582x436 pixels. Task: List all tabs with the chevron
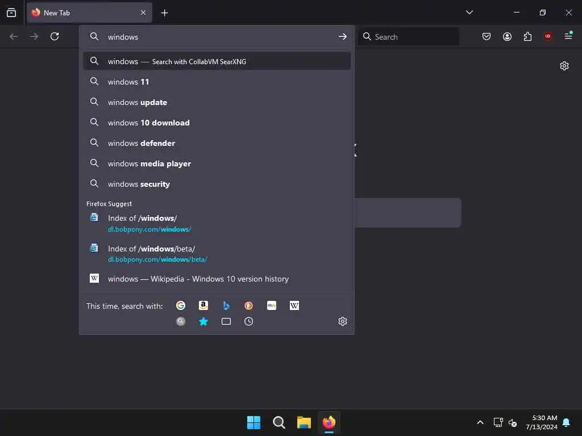click(x=469, y=12)
